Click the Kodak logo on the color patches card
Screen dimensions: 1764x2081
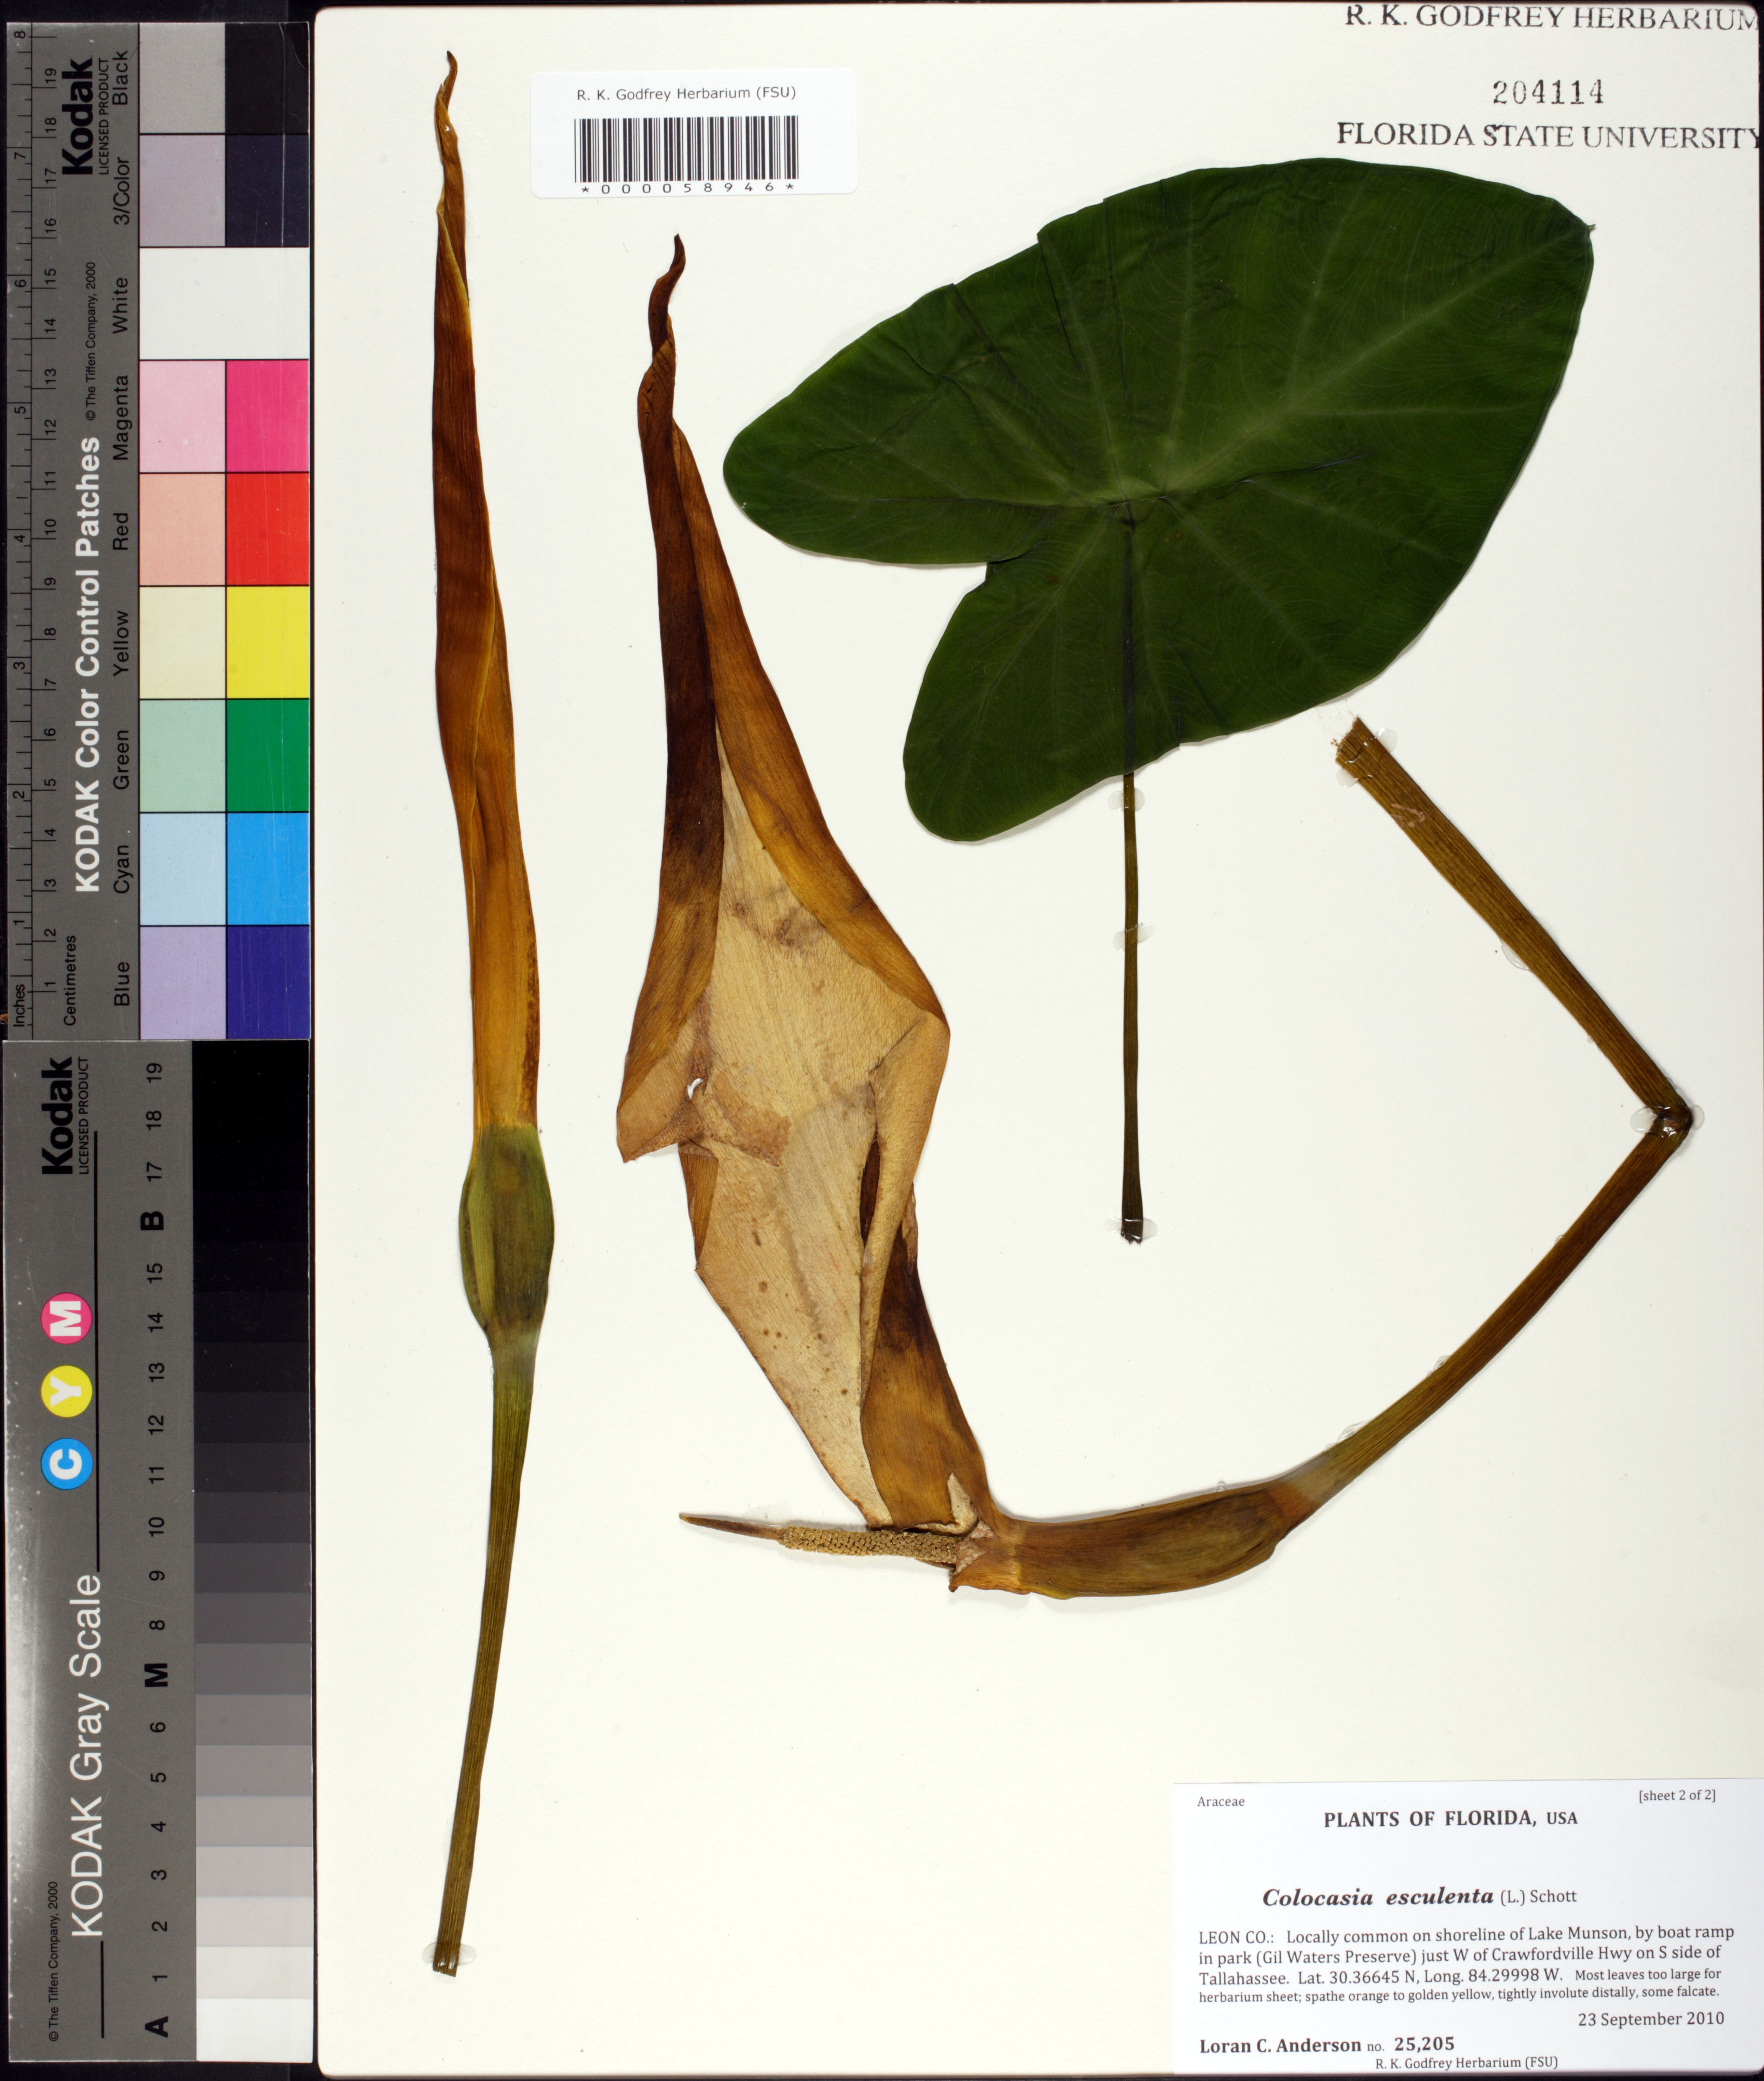pyautogui.click(x=77, y=116)
